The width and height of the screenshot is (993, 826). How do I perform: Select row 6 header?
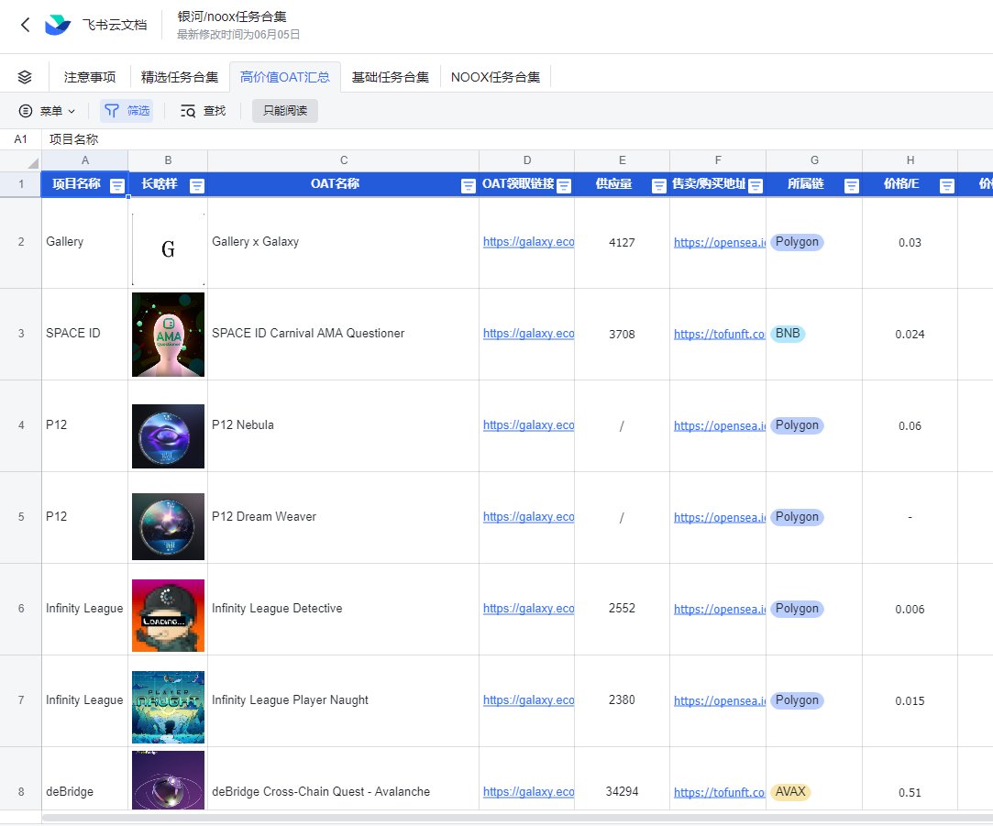coord(21,609)
